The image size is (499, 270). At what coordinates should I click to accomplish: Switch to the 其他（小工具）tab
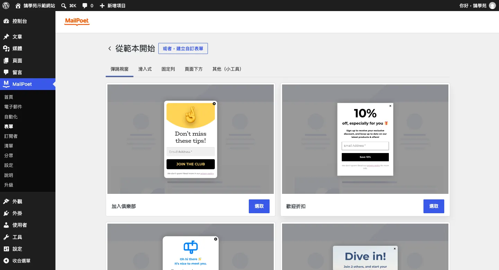pyautogui.click(x=228, y=69)
